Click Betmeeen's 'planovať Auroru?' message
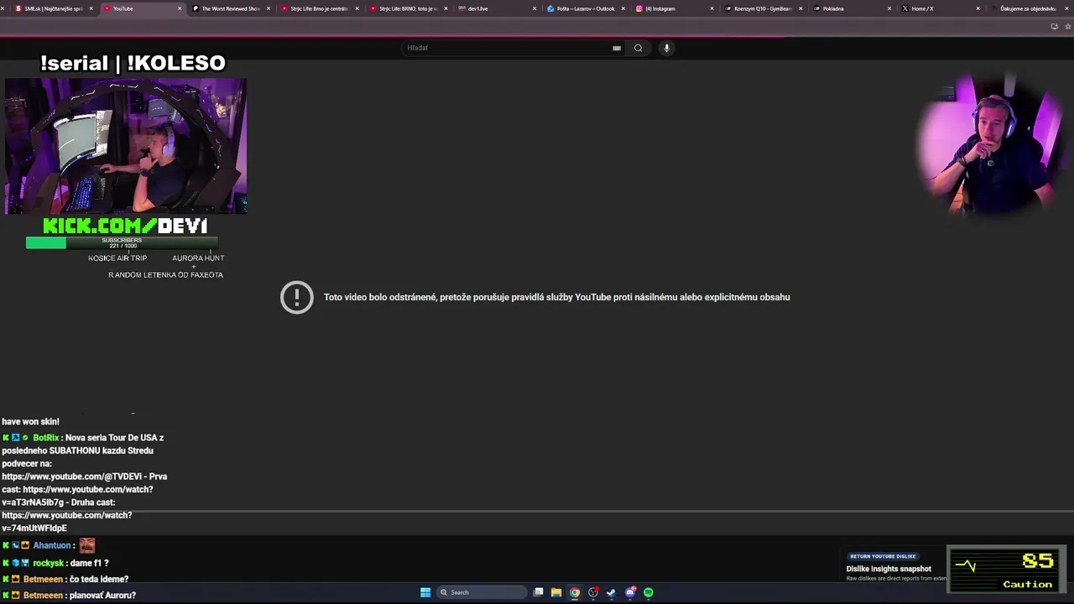The height and width of the screenshot is (604, 1074). pyautogui.click(x=102, y=596)
